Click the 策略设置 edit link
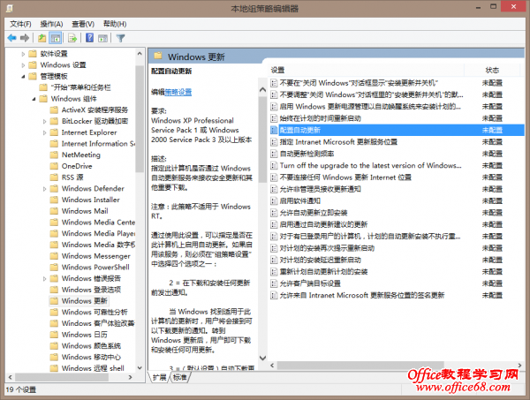This screenshot has width=530, height=400. tap(178, 92)
